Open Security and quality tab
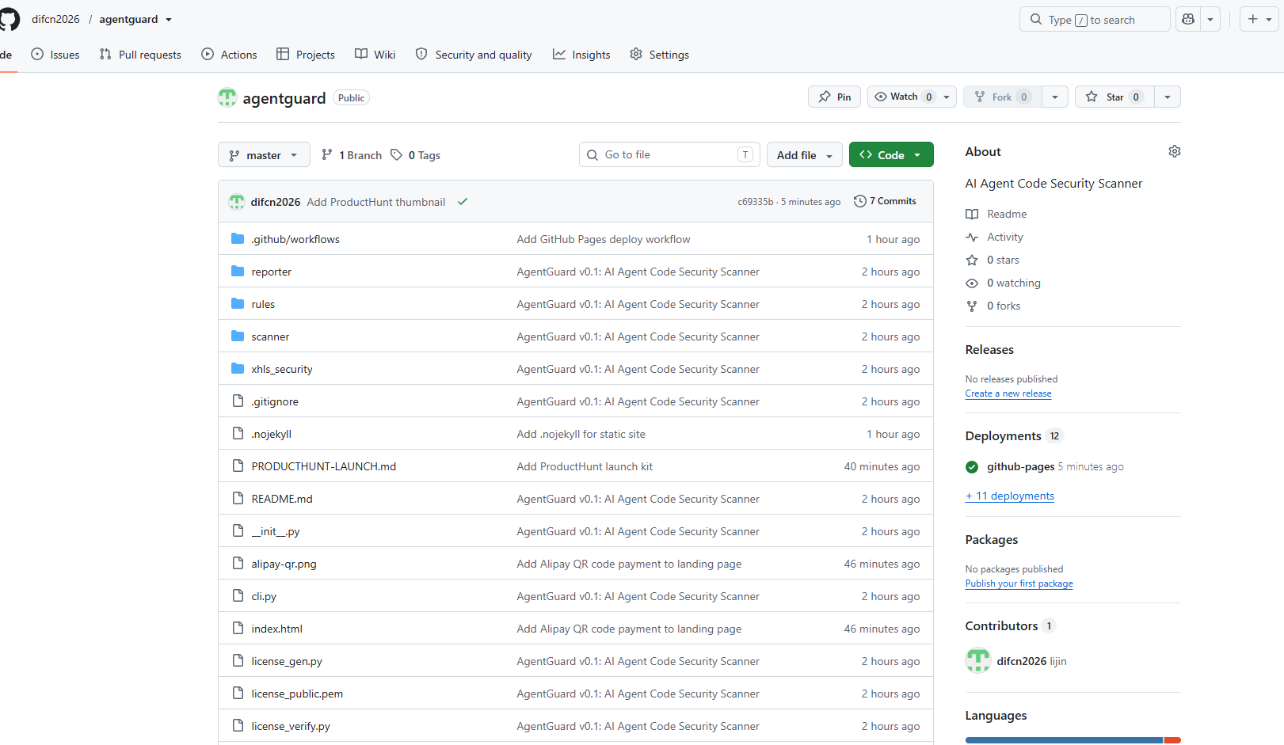This screenshot has height=745, width=1284. 474,55
